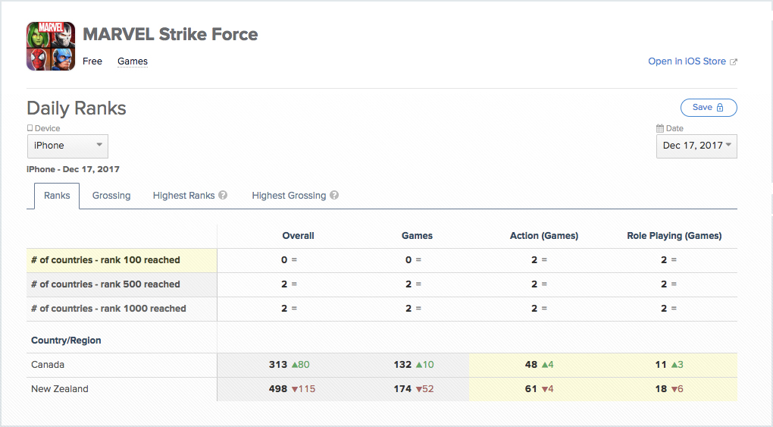The width and height of the screenshot is (773, 427).
Task: Click the device icon next to Device label
Action: (x=30, y=129)
